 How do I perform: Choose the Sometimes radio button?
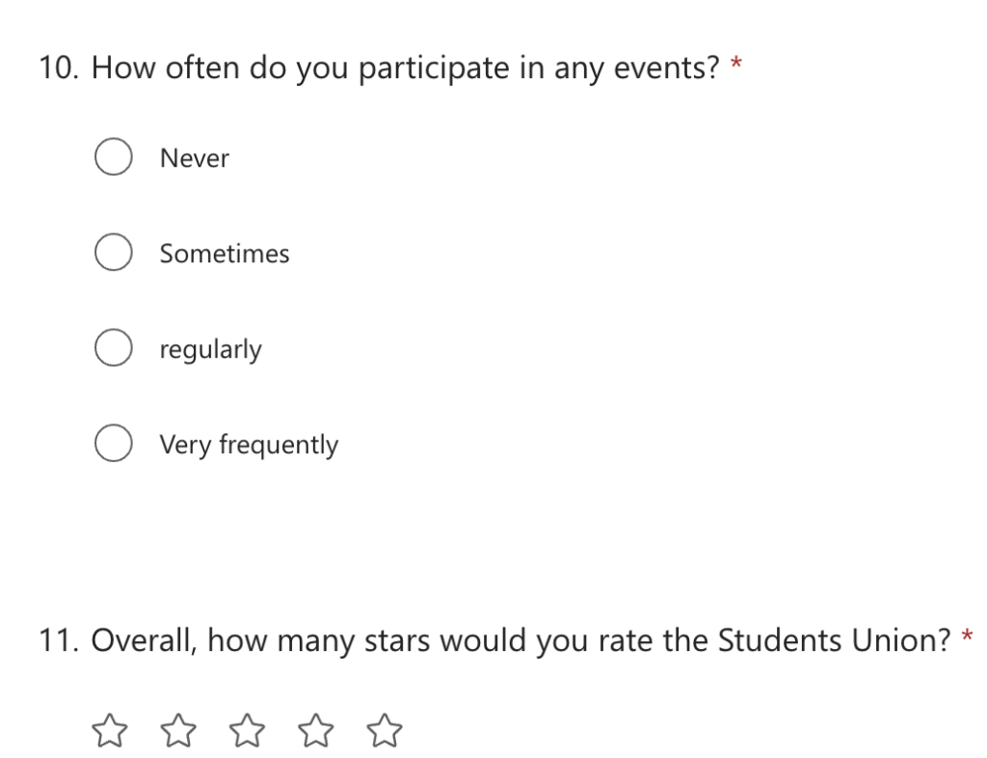(114, 253)
